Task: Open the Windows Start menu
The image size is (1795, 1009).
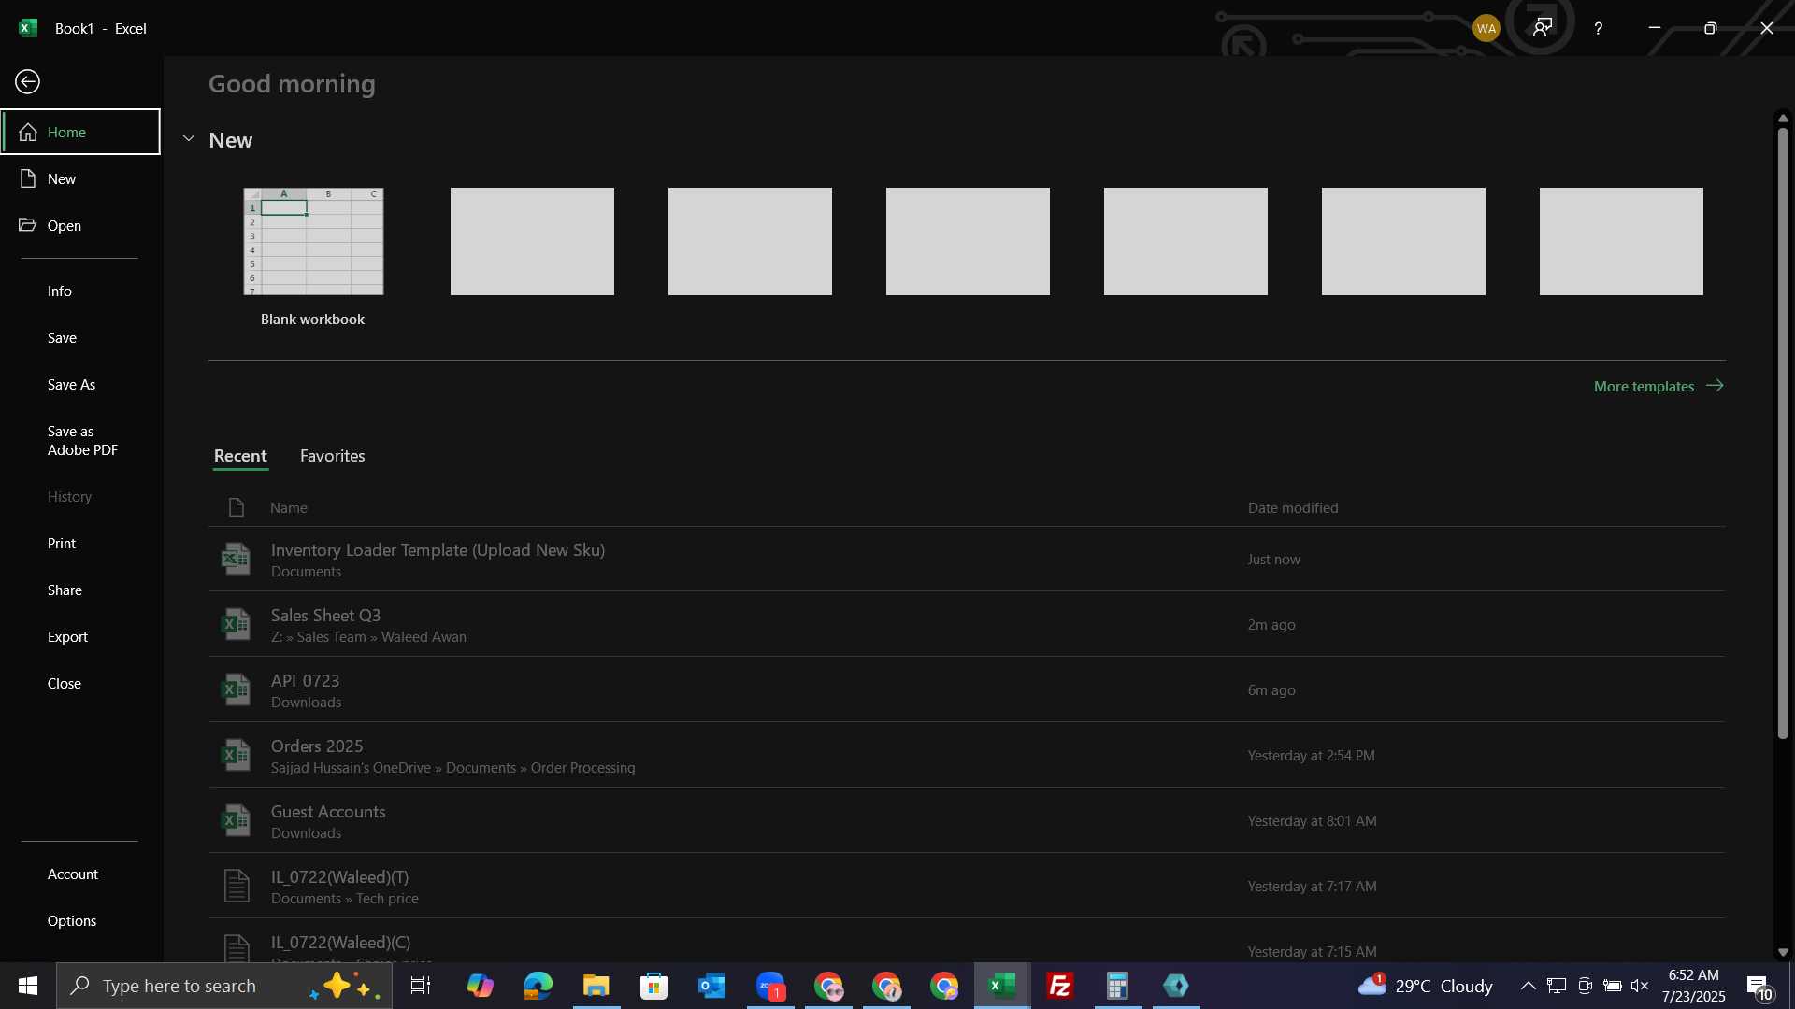Action: (x=27, y=986)
